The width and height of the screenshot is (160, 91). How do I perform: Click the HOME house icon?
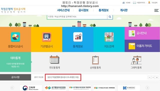pyautogui.click(x=123, y=3)
